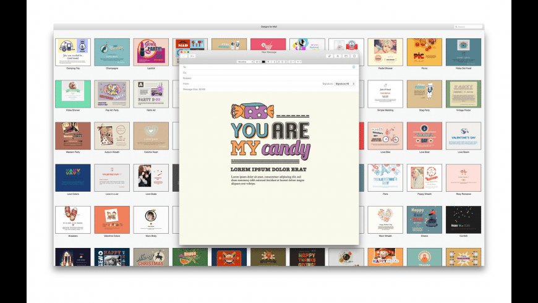Attach a file using the paperclip icon
This screenshot has width=538, height=303.
click(330, 56)
